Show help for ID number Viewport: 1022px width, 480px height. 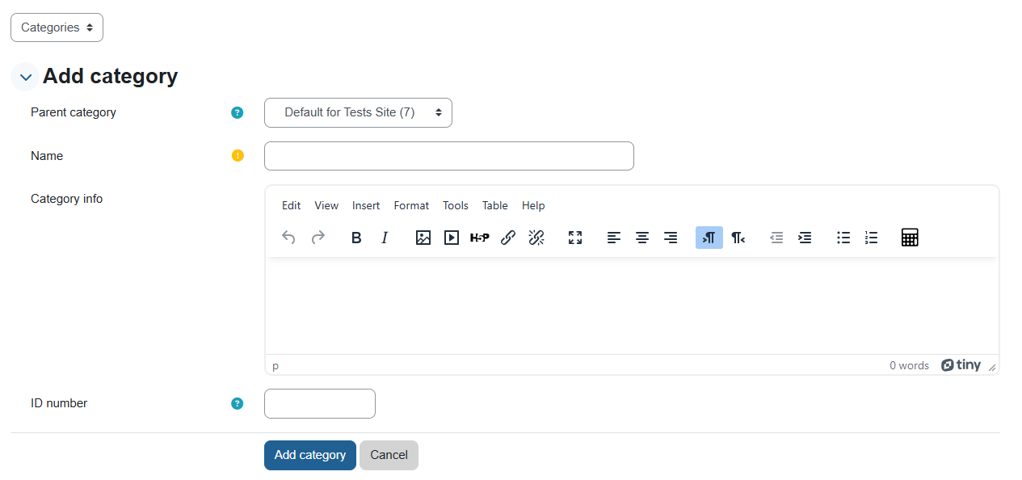point(238,403)
